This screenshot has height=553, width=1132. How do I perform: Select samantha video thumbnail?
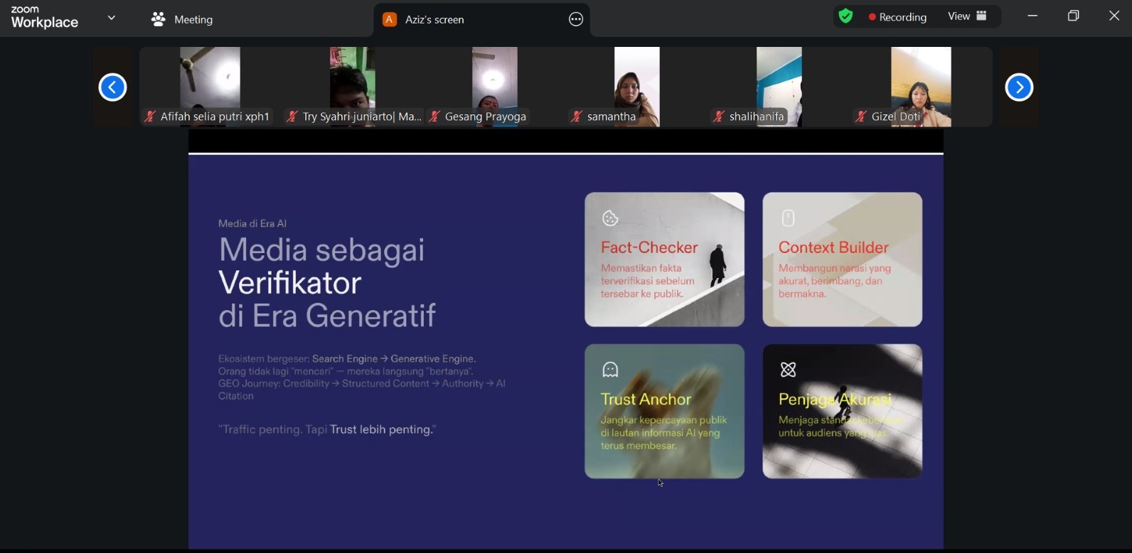coord(637,87)
